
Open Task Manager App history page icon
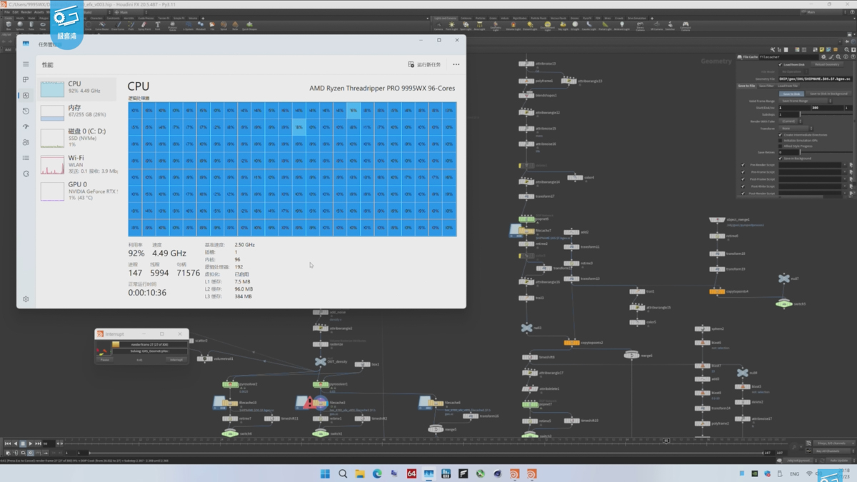click(26, 111)
